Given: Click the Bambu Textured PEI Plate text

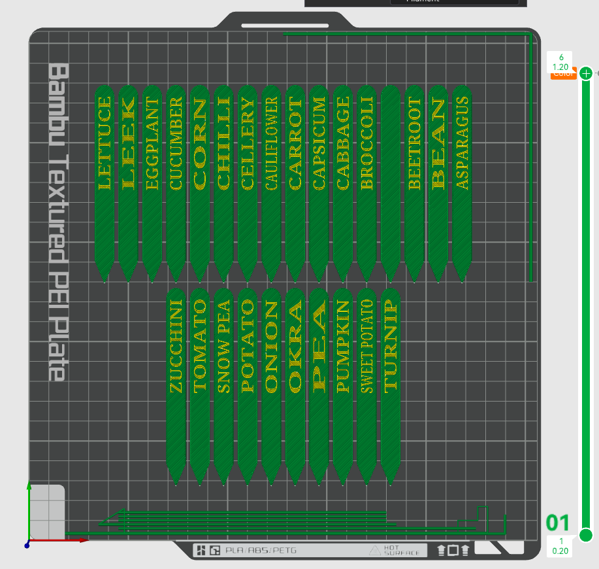Looking at the screenshot, I should click(59, 222).
